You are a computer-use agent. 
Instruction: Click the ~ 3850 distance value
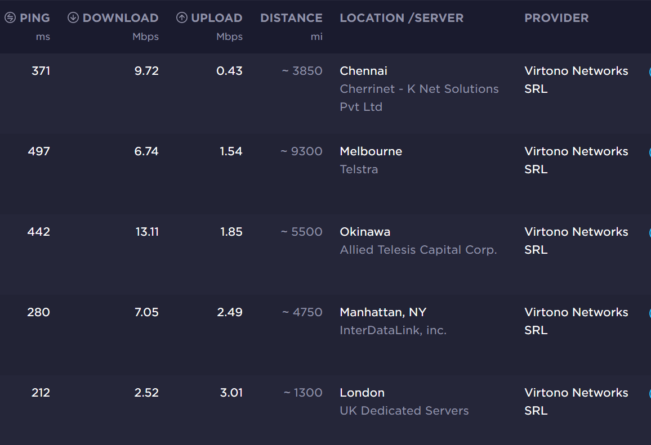302,71
